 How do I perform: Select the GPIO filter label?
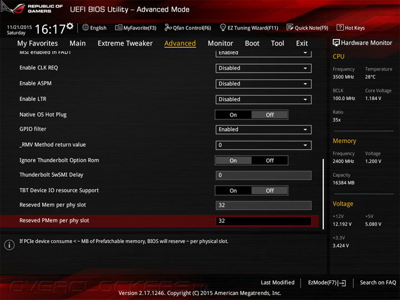pyautogui.click(x=33, y=129)
